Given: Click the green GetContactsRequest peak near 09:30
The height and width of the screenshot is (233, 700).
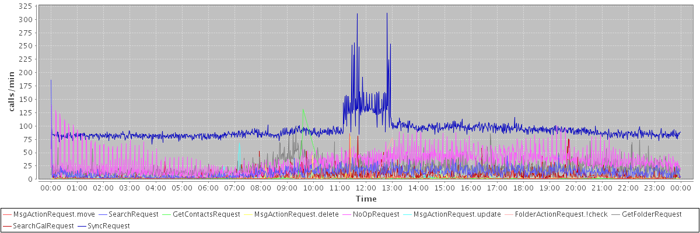Looking at the screenshot, I should click(x=303, y=110).
